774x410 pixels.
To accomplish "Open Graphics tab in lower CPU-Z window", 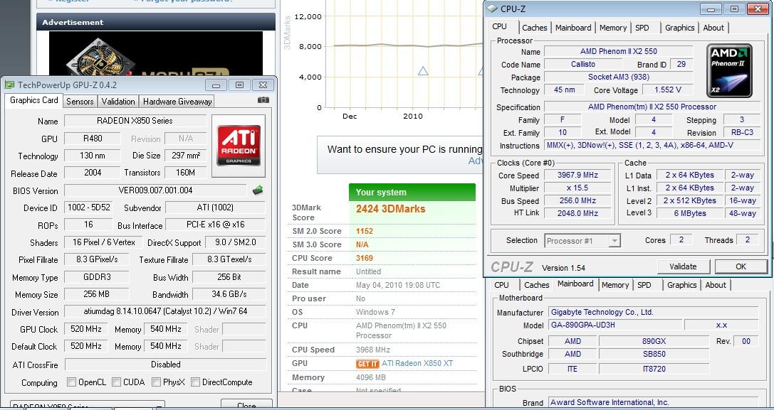I will pos(681,285).
